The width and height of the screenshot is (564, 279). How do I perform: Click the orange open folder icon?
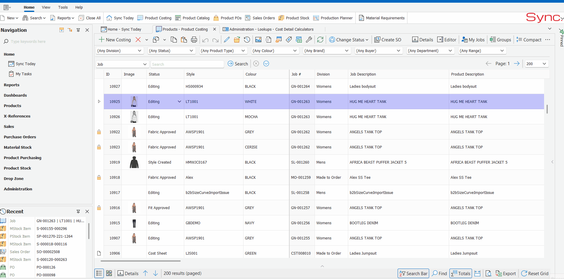237,40
